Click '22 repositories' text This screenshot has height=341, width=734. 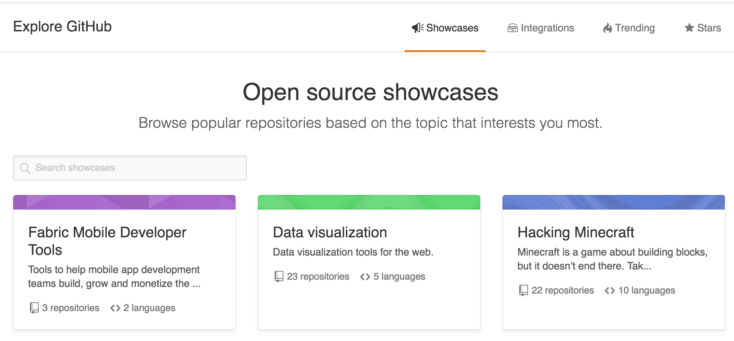click(563, 290)
